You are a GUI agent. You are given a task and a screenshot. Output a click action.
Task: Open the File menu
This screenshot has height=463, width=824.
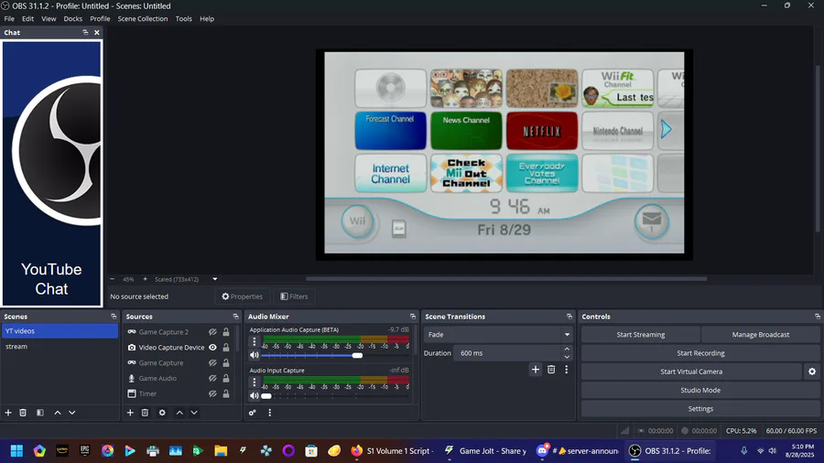[x=9, y=18]
